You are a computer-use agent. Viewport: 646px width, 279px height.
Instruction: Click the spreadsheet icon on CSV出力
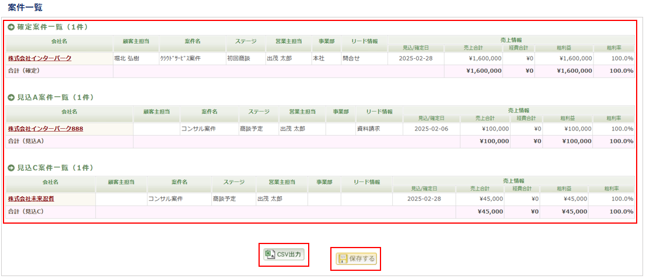[270, 255]
